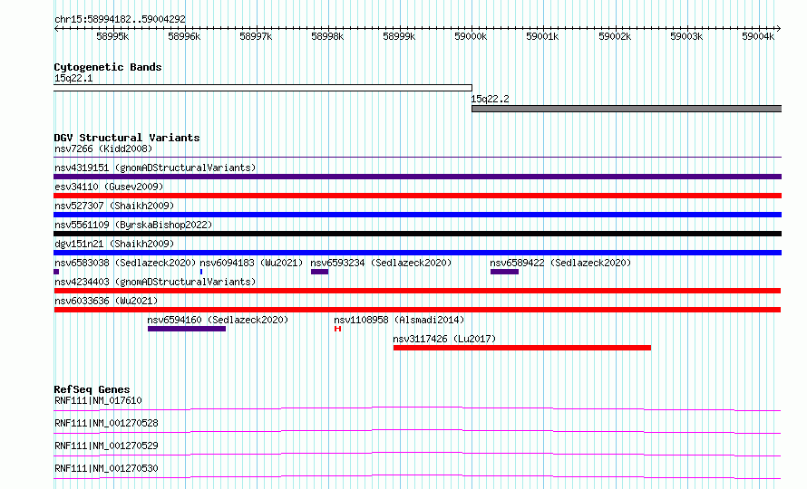The width and height of the screenshot is (807, 489).
Task: Click the blue dgv151n21 (Shaikh2009) bar
Action: coord(417,253)
